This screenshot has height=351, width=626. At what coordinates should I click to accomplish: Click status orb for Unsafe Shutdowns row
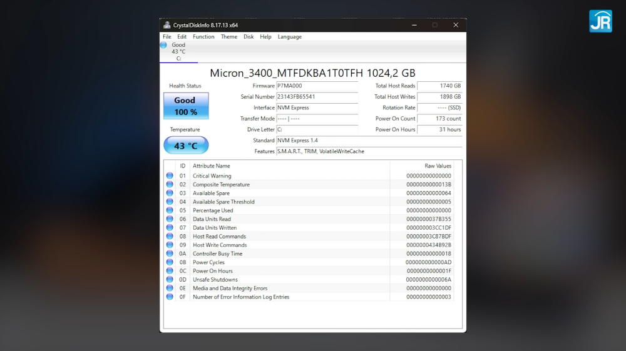coord(170,279)
